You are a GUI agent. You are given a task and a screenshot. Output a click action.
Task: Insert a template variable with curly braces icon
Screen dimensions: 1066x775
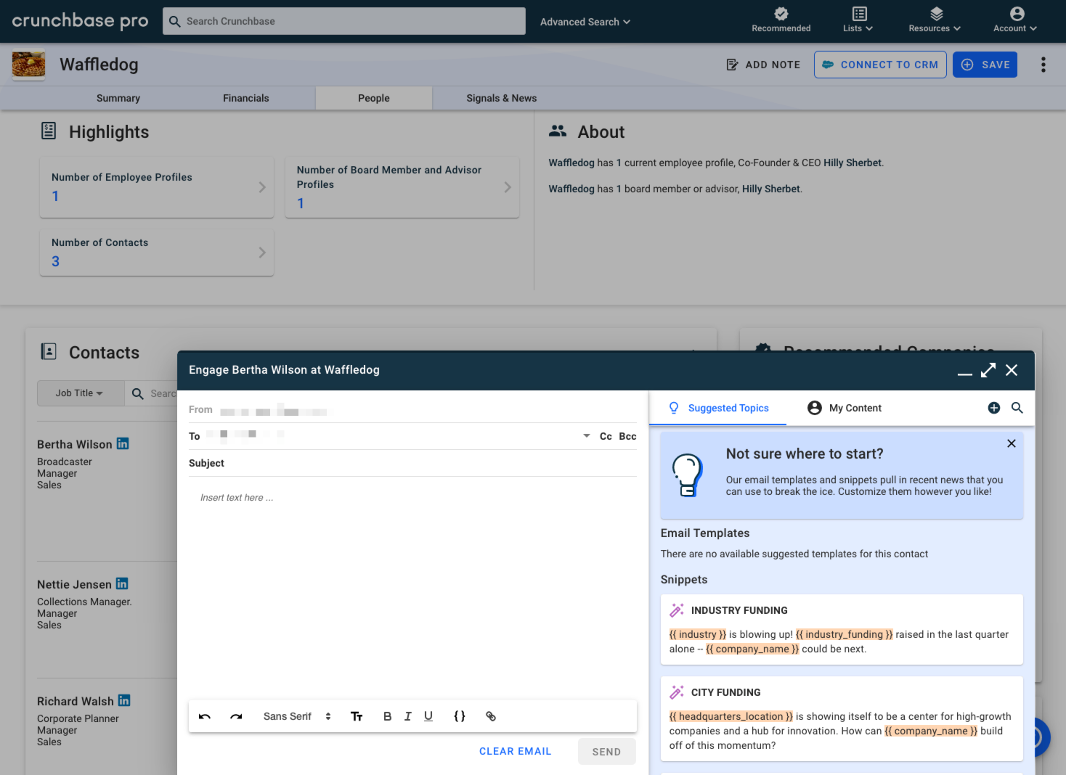click(x=460, y=716)
